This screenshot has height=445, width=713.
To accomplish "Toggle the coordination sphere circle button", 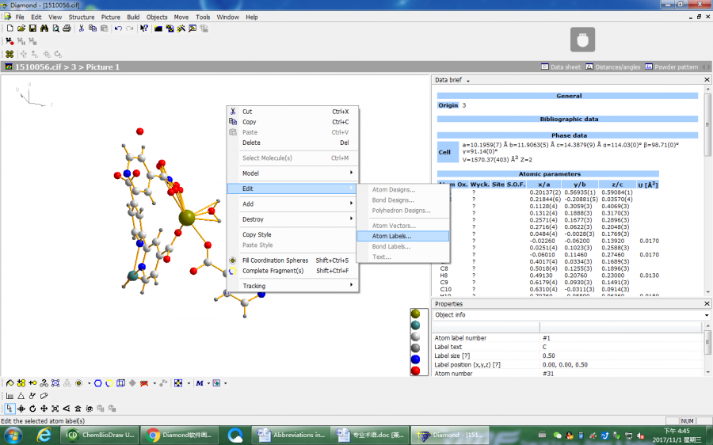I will [x=78, y=383].
